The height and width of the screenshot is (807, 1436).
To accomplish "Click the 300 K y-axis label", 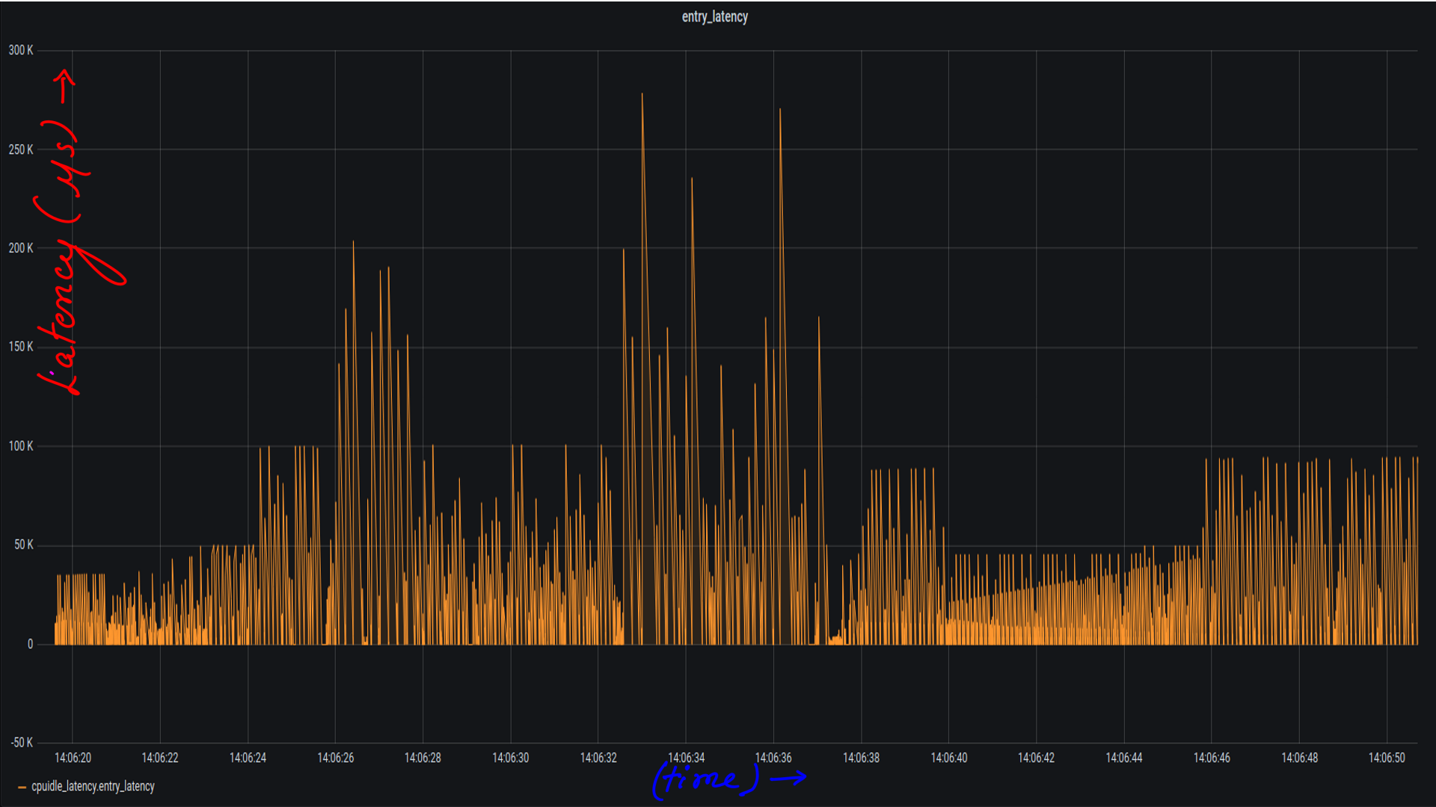I will 21,50.
